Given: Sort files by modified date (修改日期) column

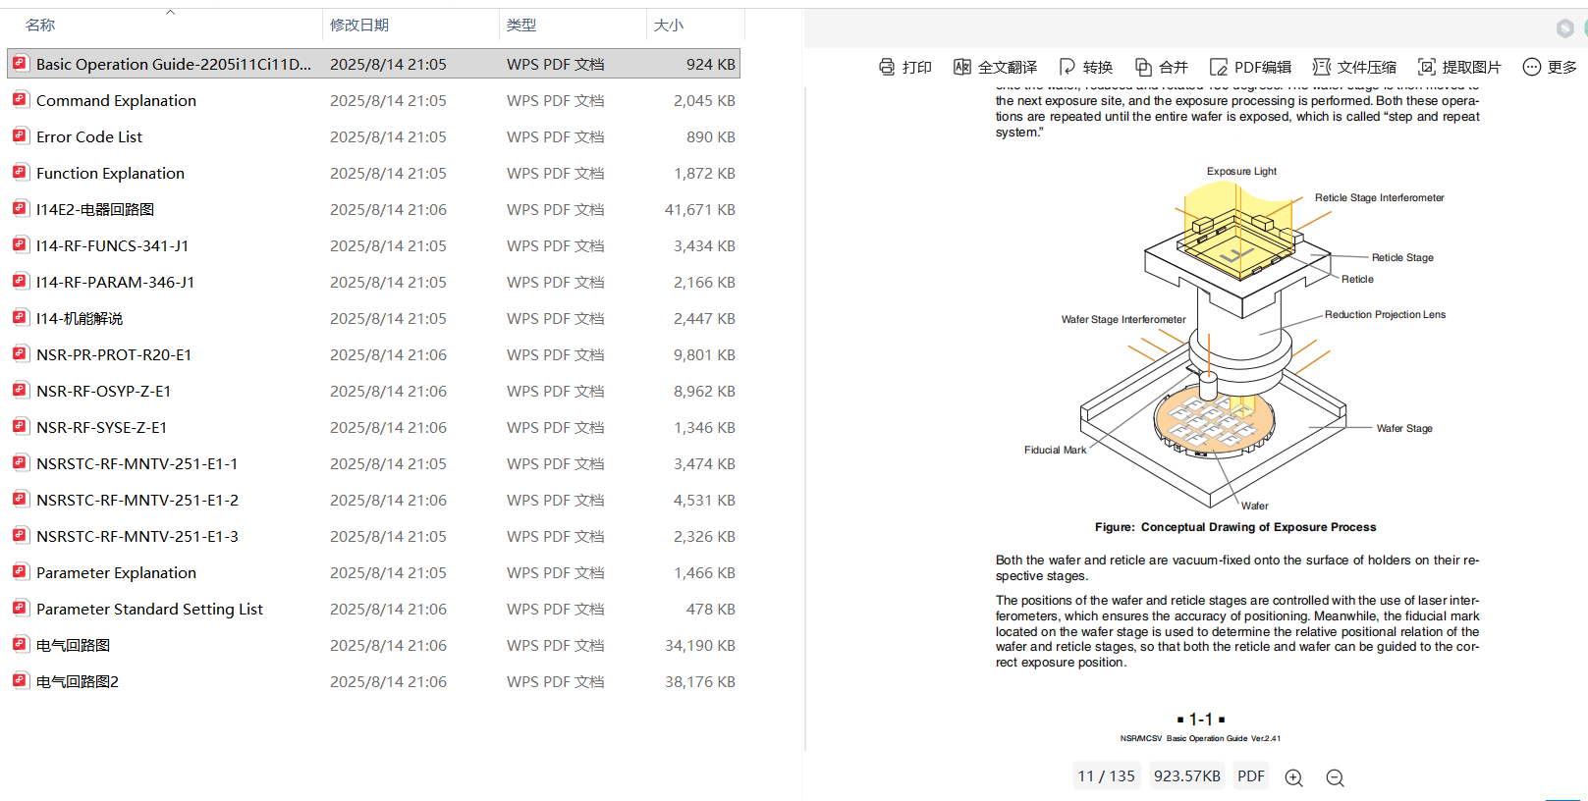Looking at the screenshot, I should coord(359,25).
